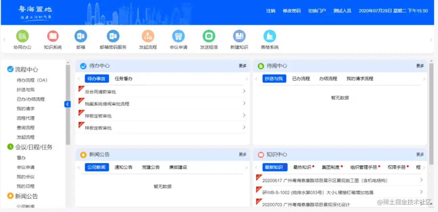Switch to the 通知公告 tab

124,167
